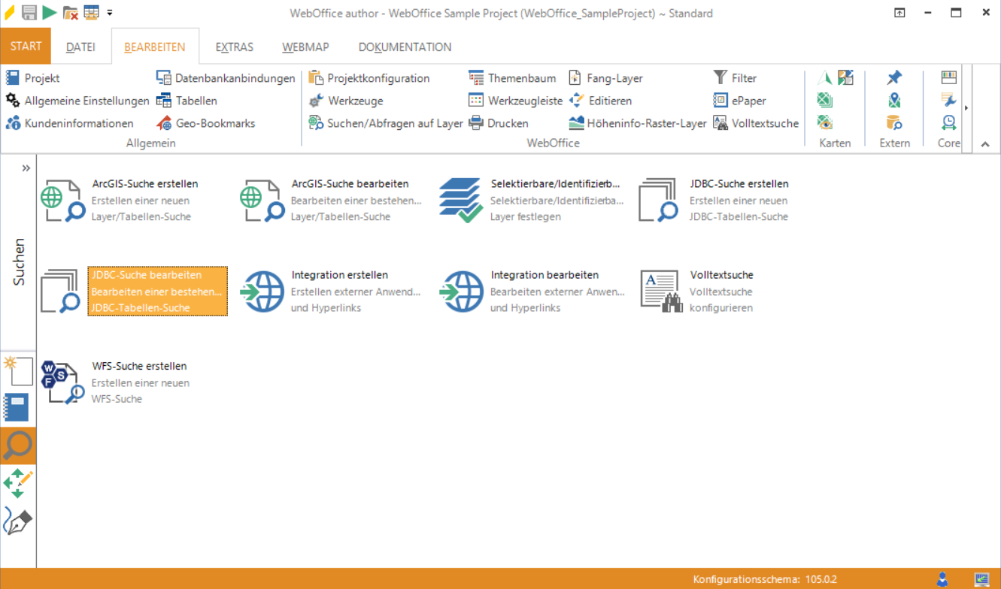Collapse the ribbon with the chevron up
This screenshot has width=1001, height=589.
[x=985, y=144]
